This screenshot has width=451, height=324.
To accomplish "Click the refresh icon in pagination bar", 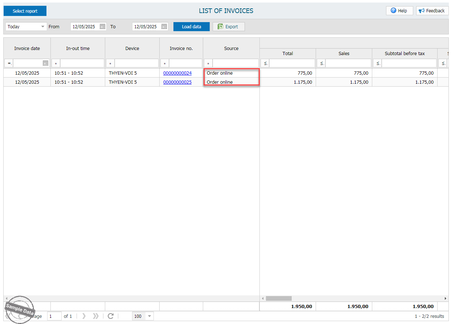I will pyautogui.click(x=111, y=316).
